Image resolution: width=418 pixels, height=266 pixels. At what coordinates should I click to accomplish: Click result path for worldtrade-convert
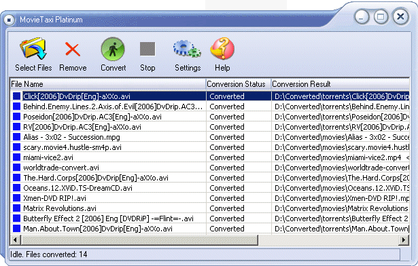(x=342, y=168)
